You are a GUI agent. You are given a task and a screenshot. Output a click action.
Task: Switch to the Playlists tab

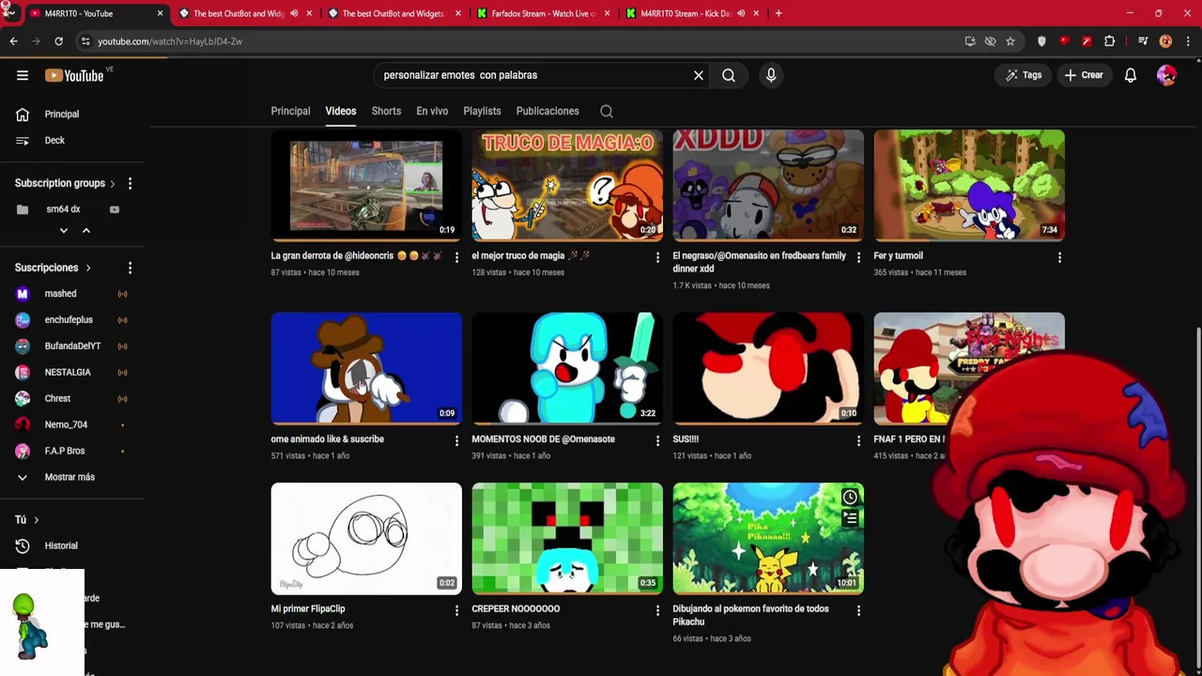[x=482, y=111]
